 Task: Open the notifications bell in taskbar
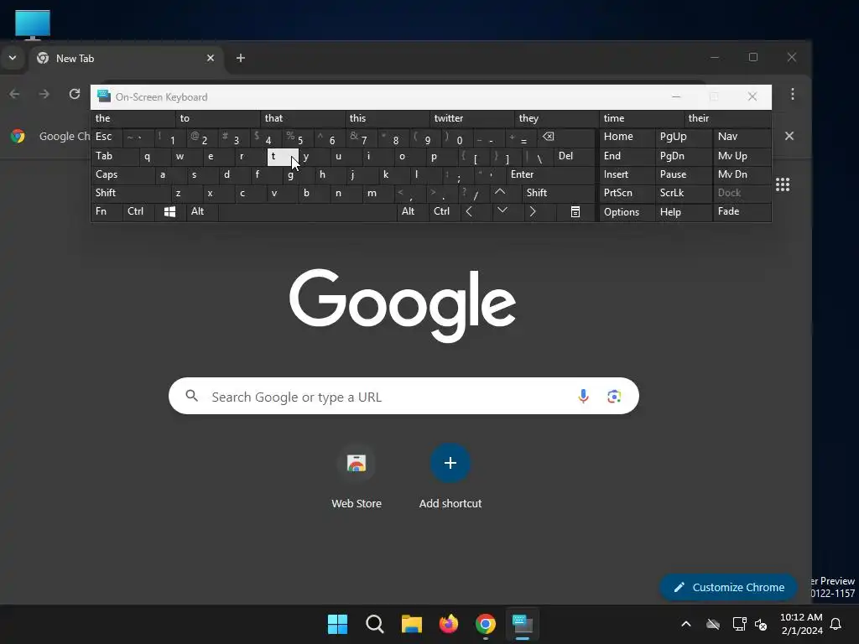click(836, 624)
